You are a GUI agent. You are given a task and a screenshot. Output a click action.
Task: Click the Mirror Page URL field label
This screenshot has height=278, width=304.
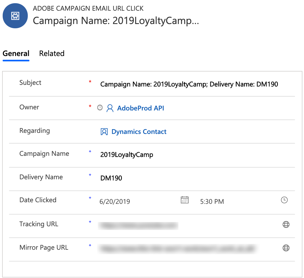click(x=44, y=248)
